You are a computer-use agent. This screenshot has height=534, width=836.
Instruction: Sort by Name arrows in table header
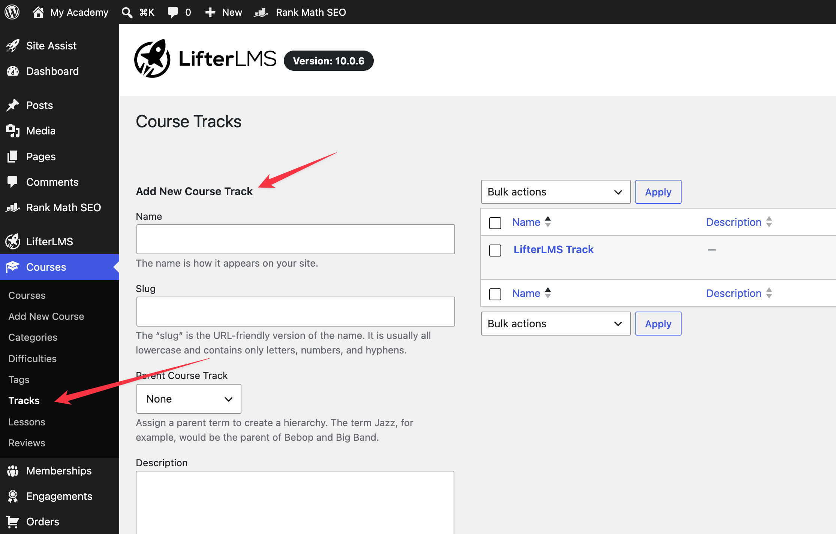tap(548, 222)
